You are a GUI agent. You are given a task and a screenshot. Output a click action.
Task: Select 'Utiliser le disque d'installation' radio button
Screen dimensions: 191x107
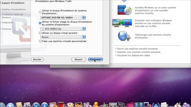pyautogui.click(x=40, y=12)
